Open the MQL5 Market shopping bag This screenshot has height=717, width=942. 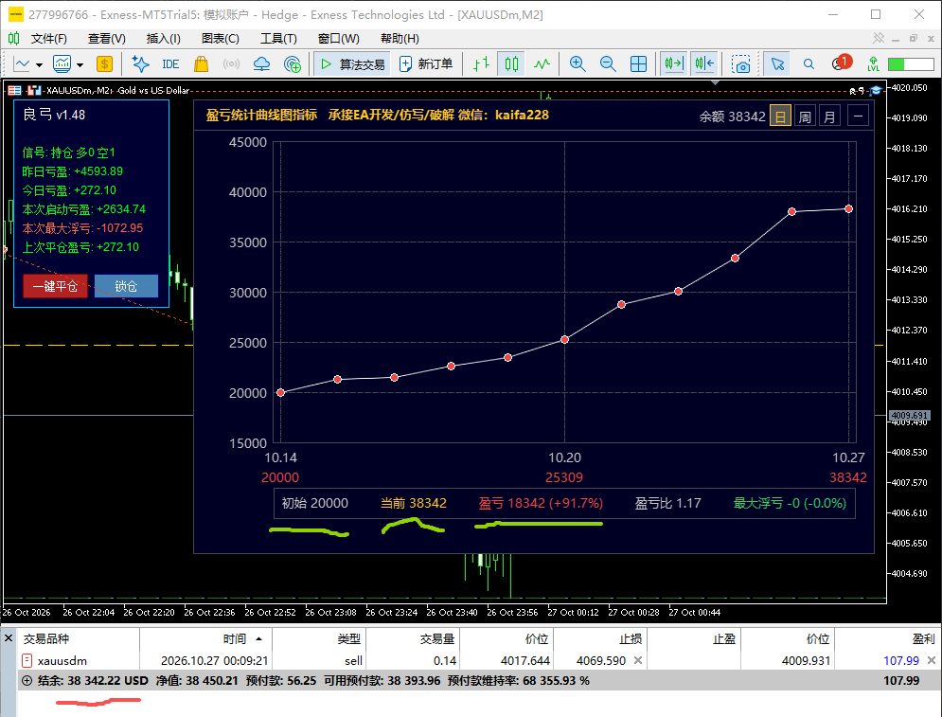(x=201, y=63)
